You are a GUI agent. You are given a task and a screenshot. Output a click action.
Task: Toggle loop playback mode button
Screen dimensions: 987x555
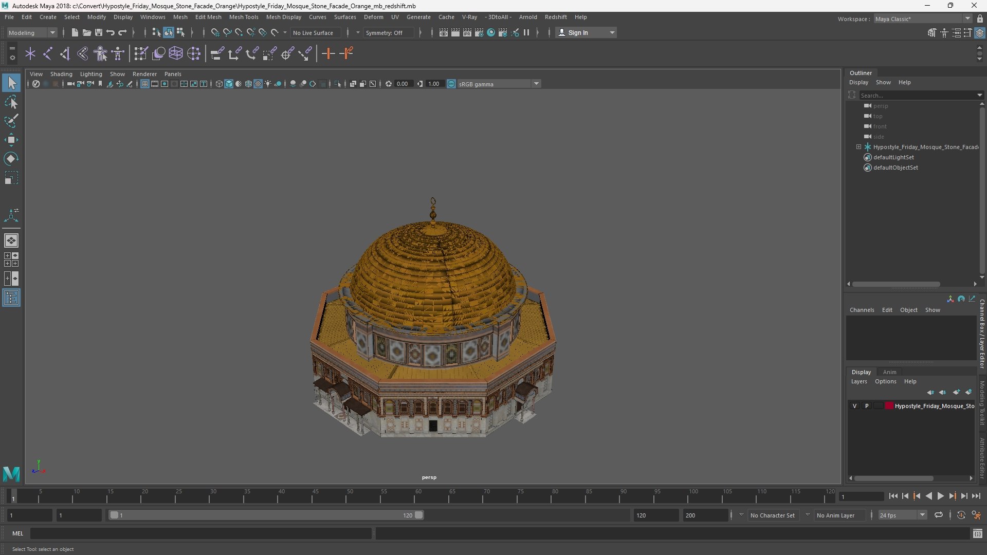click(x=939, y=515)
